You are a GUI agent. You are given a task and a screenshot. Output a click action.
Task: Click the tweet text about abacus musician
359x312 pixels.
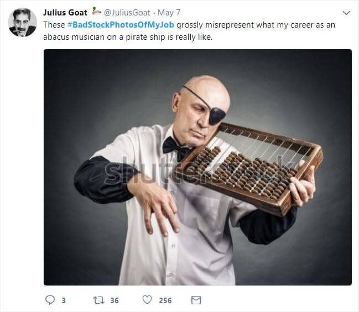pyautogui.click(x=189, y=31)
